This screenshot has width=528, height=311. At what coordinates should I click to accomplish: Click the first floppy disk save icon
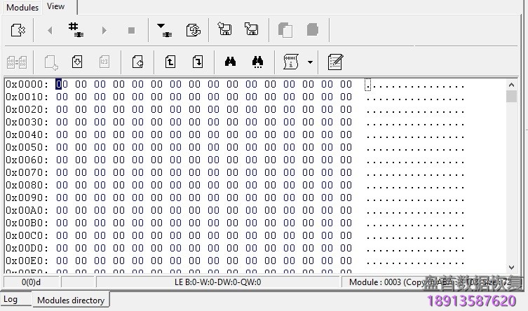tap(224, 30)
